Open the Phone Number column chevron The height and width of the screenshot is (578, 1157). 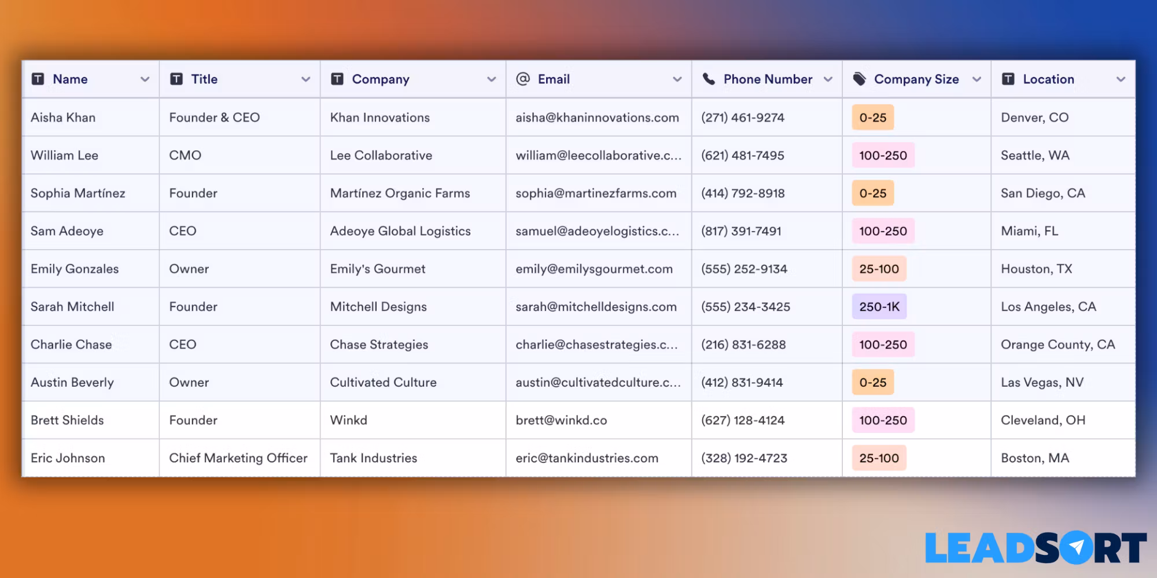828,80
